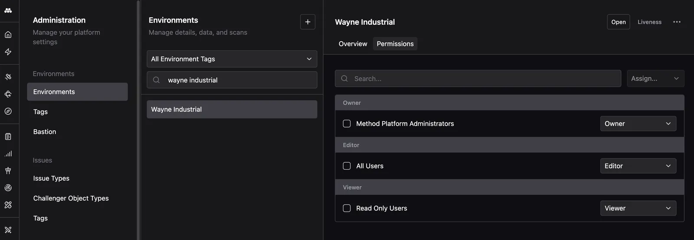Click the lightning bolt sidebar icon

[8, 52]
